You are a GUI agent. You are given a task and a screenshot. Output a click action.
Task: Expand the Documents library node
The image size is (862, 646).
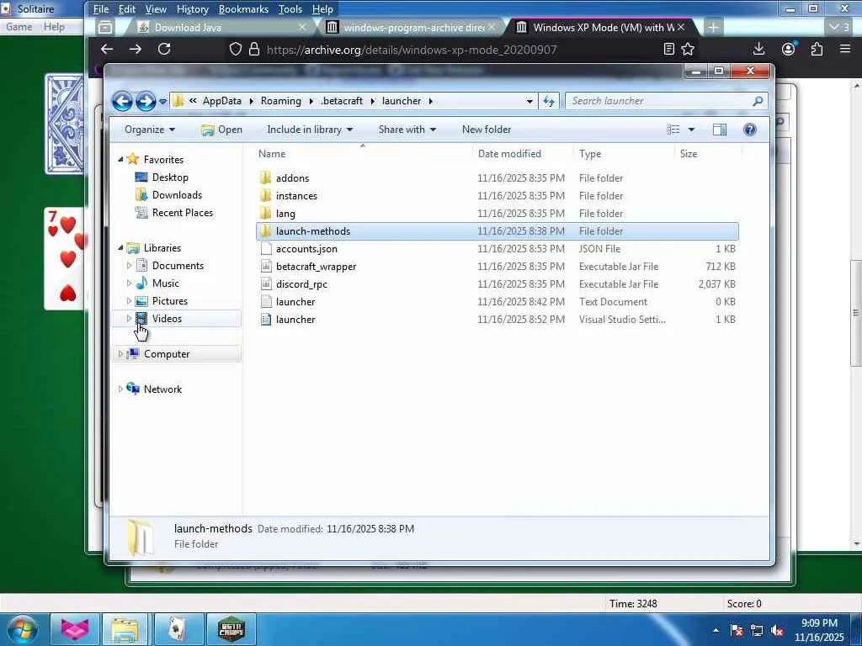click(129, 266)
